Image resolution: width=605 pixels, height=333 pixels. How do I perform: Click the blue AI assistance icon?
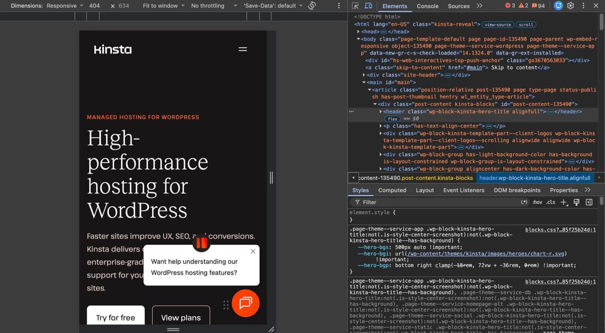coord(558,6)
